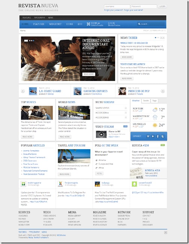Open the Growing Exports boat thumbnail
This screenshot has height=244, width=189.
(x=78, y=91)
